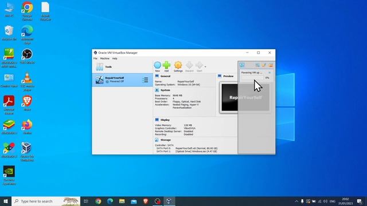
Task: Click the volume speaker tray icon
Action: point(325,201)
